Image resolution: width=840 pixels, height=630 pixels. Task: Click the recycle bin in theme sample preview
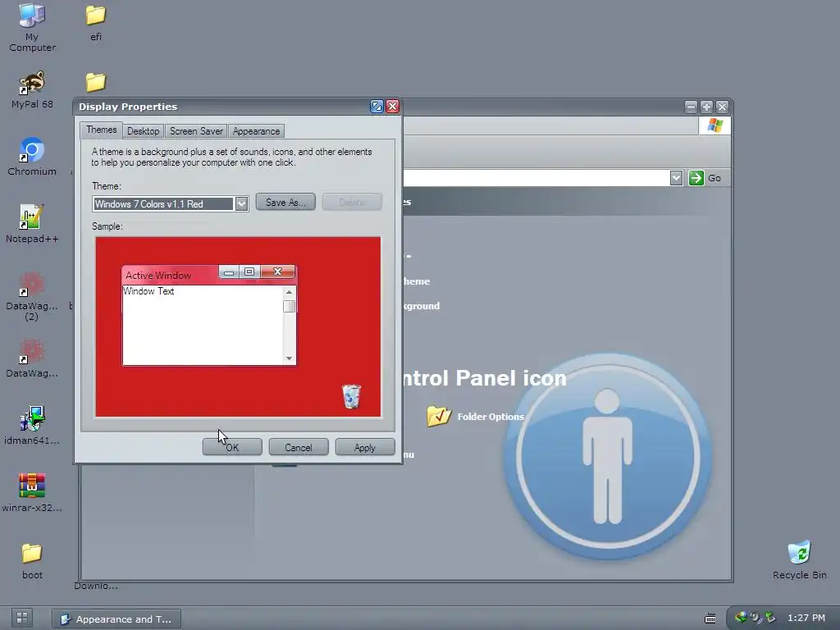tap(351, 396)
